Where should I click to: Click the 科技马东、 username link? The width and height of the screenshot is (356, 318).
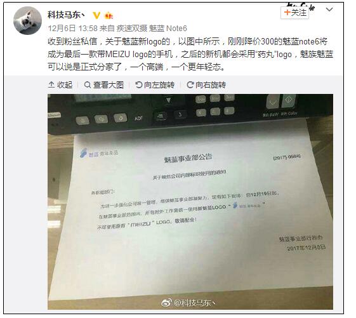click(x=66, y=15)
